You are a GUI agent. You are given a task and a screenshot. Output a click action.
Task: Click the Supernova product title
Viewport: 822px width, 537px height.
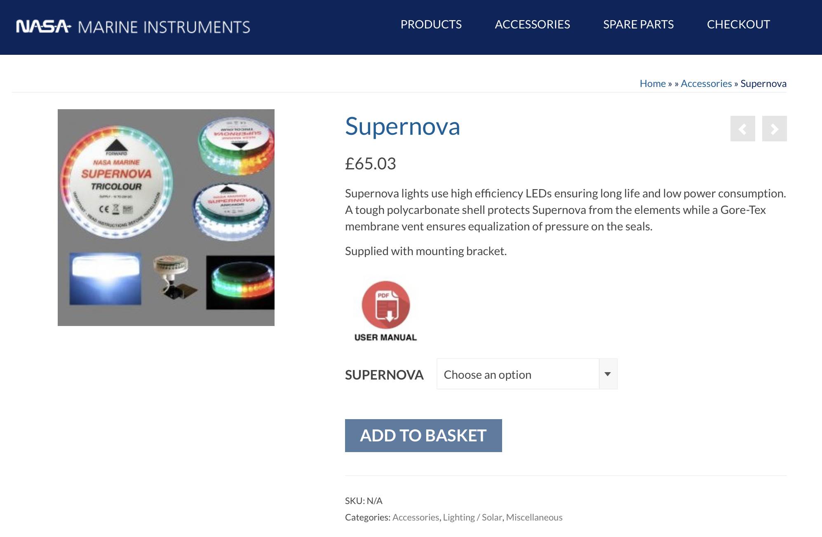tap(402, 126)
